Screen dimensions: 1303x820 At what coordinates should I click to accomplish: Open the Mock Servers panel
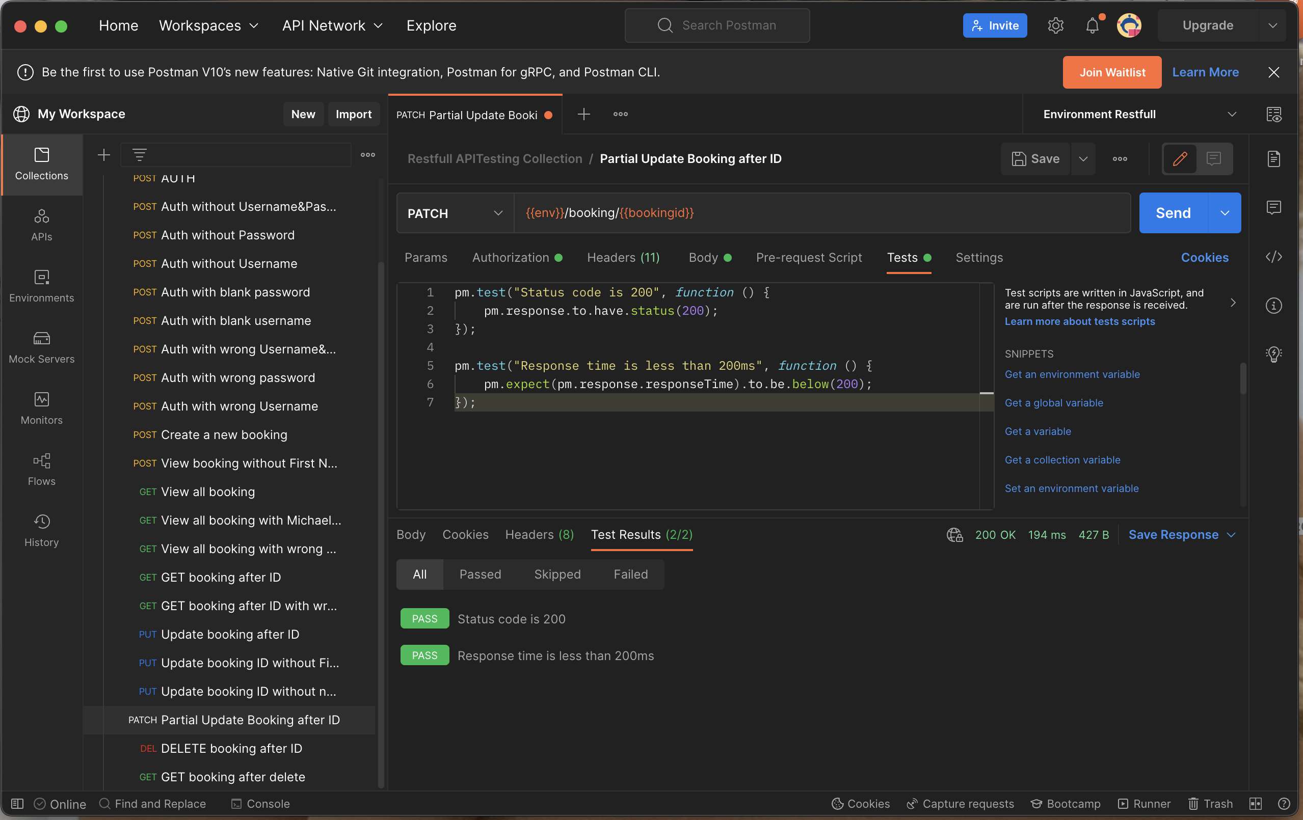[42, 347]
